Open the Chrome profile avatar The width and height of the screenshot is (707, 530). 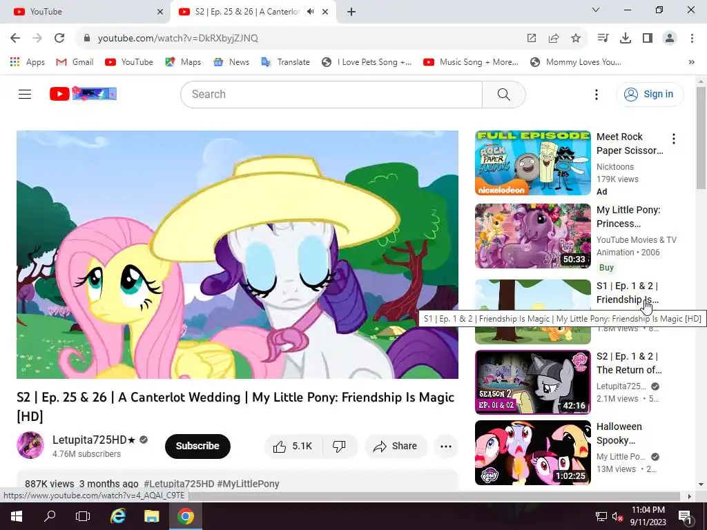tap(670, 39)
